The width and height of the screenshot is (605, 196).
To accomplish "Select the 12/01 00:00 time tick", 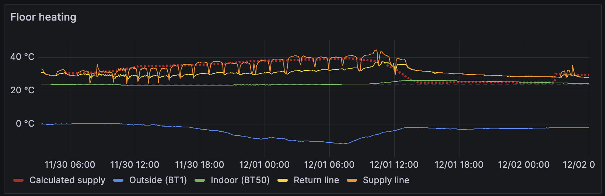I will point(264,165).
